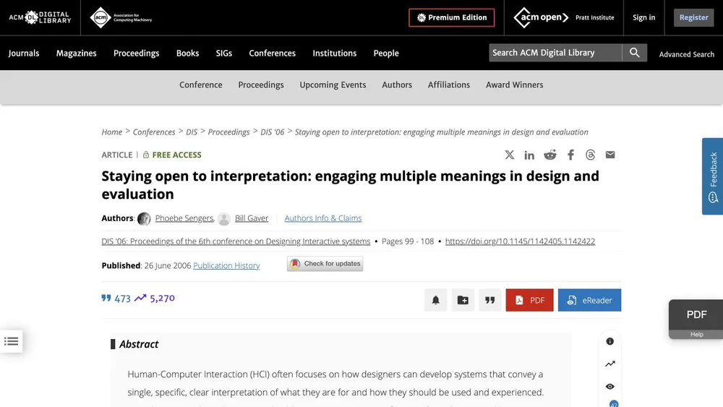Viewport: 723px width, 407px height.
Task: Export the citation with the quote icon
Action: pyautogui.click(x=489, y=300)
